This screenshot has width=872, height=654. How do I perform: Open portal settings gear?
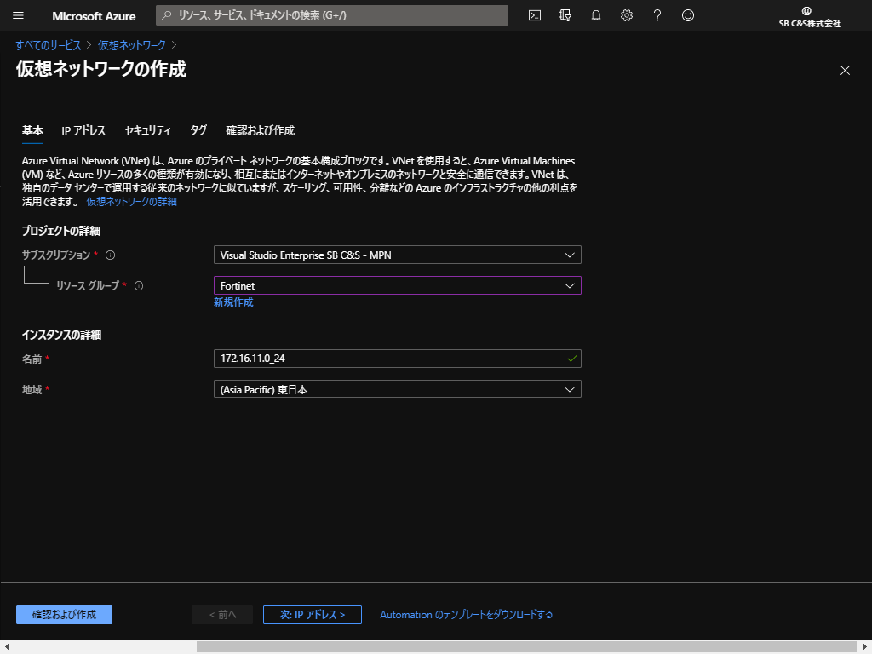pyautogui.click(x=626, y=15)
